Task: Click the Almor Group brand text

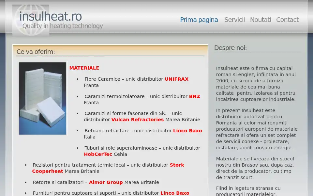Action: pos(106,182)
